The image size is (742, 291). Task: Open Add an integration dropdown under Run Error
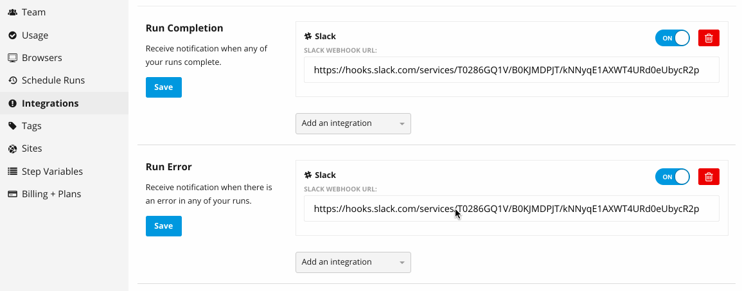coord(353,262)
